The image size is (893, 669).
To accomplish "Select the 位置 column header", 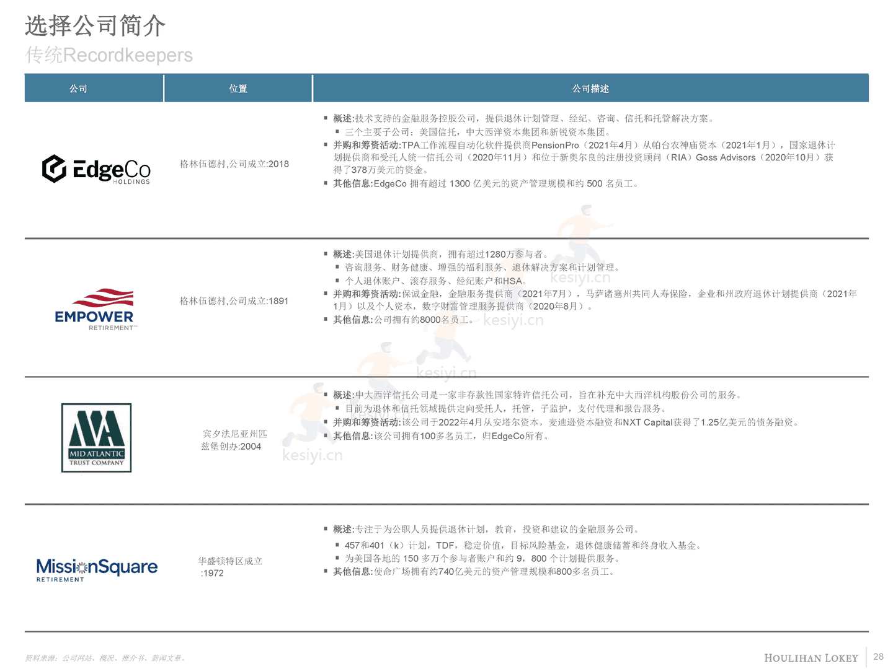I will (238, 89).
